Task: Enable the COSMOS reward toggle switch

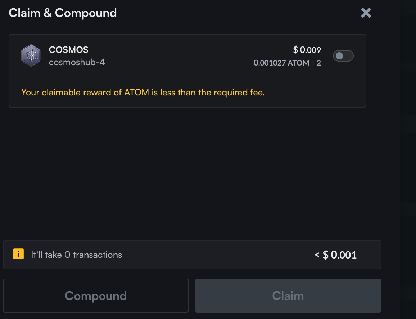Action: click(343, 56)
